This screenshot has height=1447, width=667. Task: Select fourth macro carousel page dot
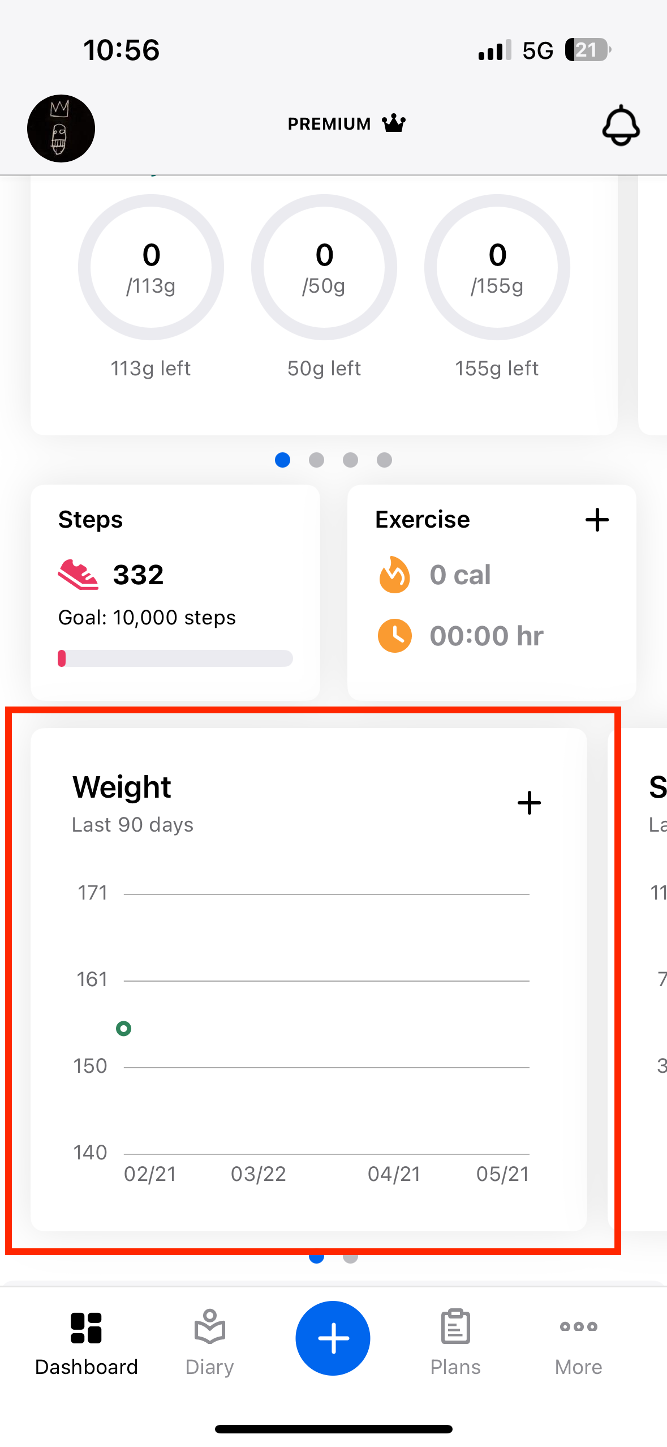[x=384, y=460]
